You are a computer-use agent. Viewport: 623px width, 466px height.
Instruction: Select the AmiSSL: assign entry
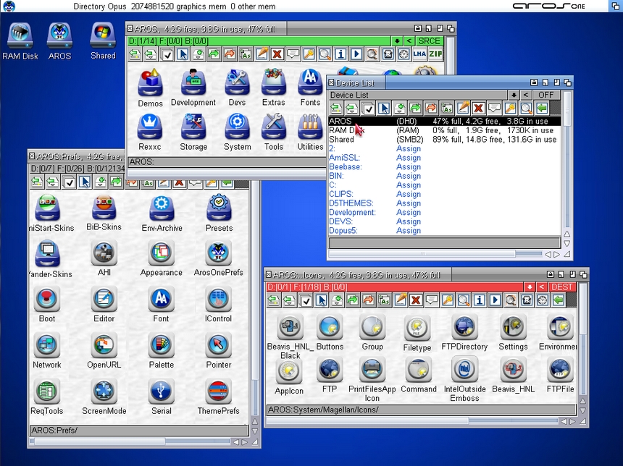[x=345, y=158]
